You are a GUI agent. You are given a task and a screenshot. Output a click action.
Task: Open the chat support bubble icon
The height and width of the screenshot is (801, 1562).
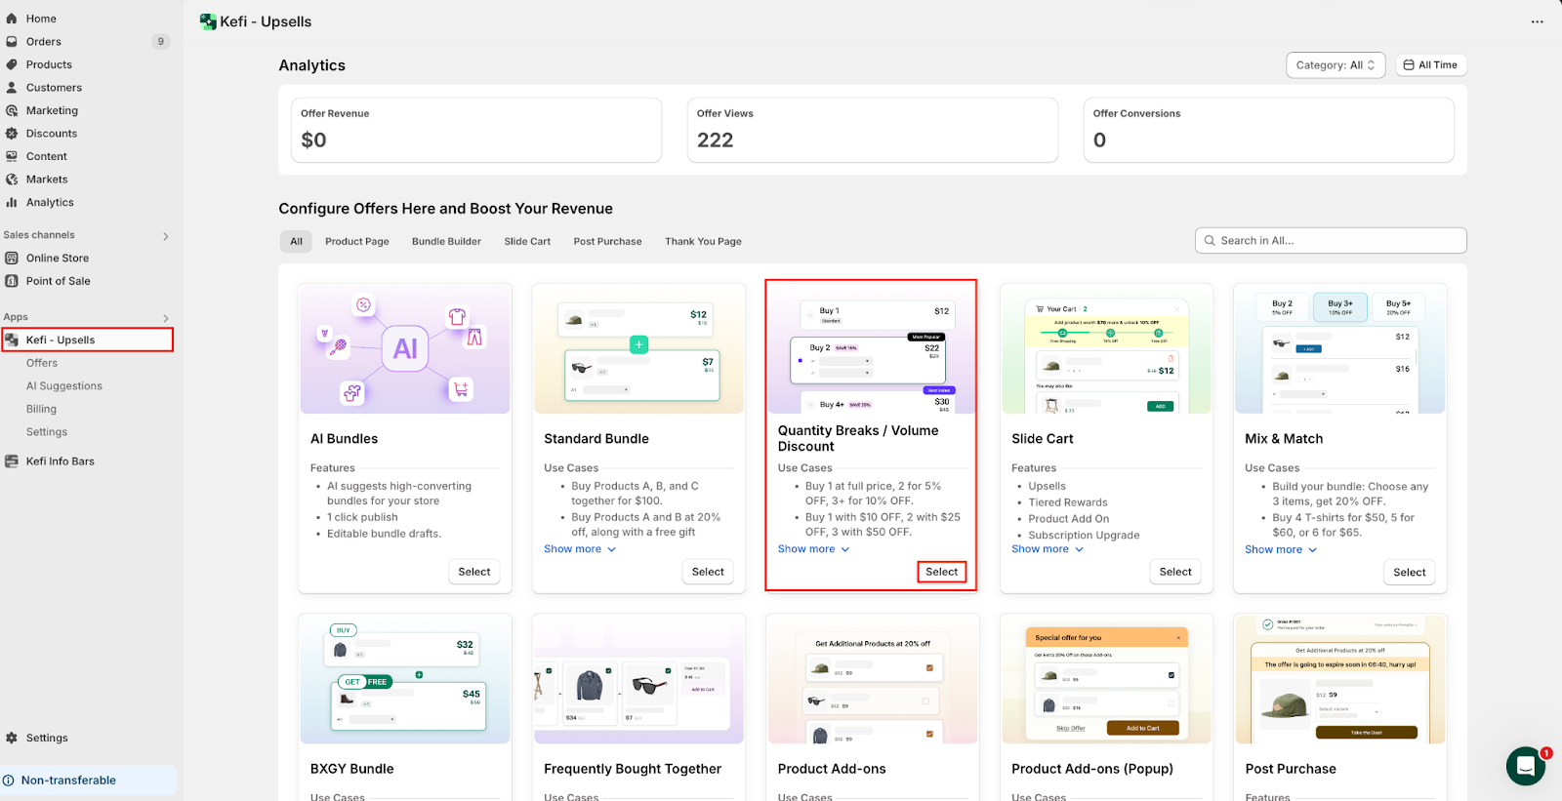tap(1525, 766)
